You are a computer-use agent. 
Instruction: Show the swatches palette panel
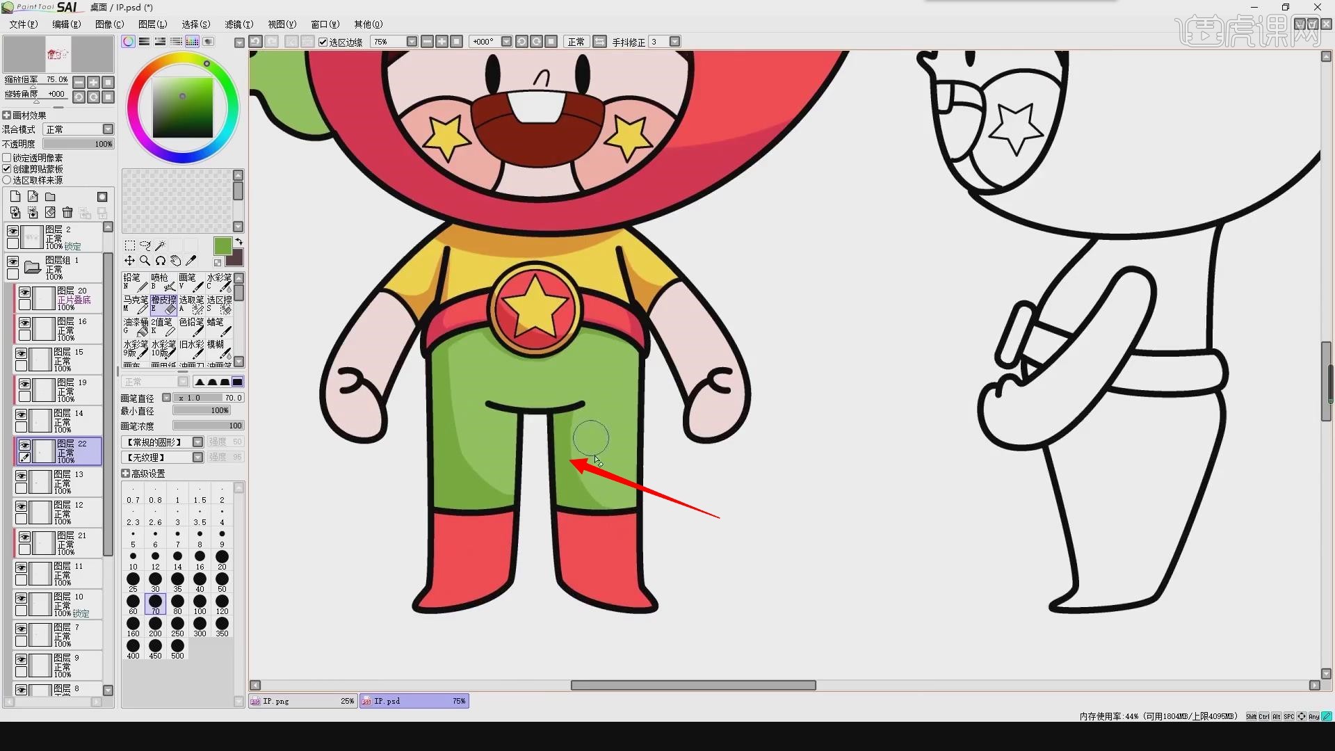point(193,42)
